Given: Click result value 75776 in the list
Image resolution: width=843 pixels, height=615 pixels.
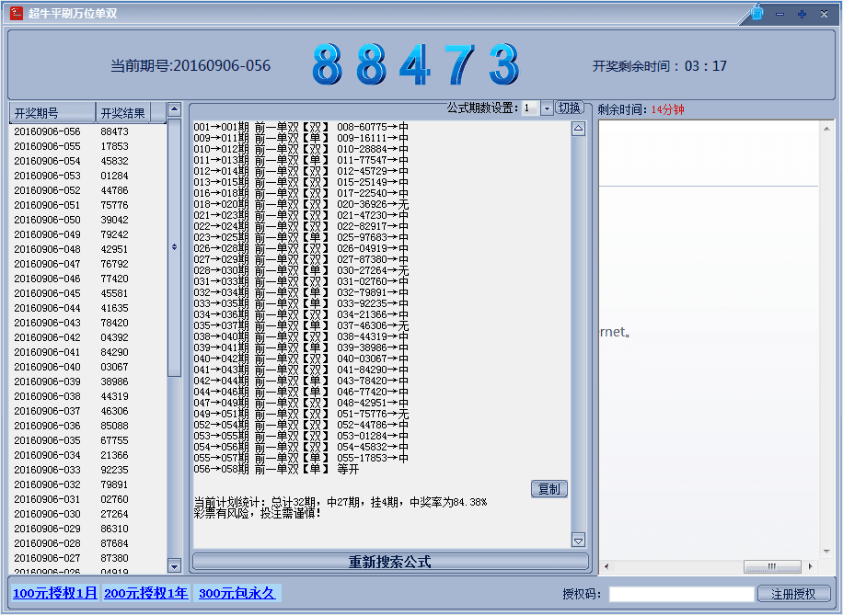Looking at the screenshot, I should (114, 205).
